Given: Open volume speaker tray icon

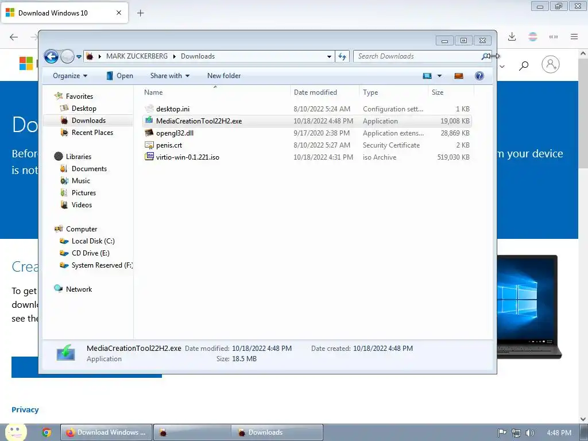Looking at the screenshot, I should tap(529, 433).
